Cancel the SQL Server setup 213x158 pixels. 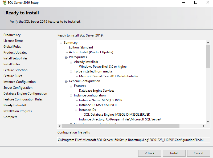pyautogui.click(x=198, y=153)
